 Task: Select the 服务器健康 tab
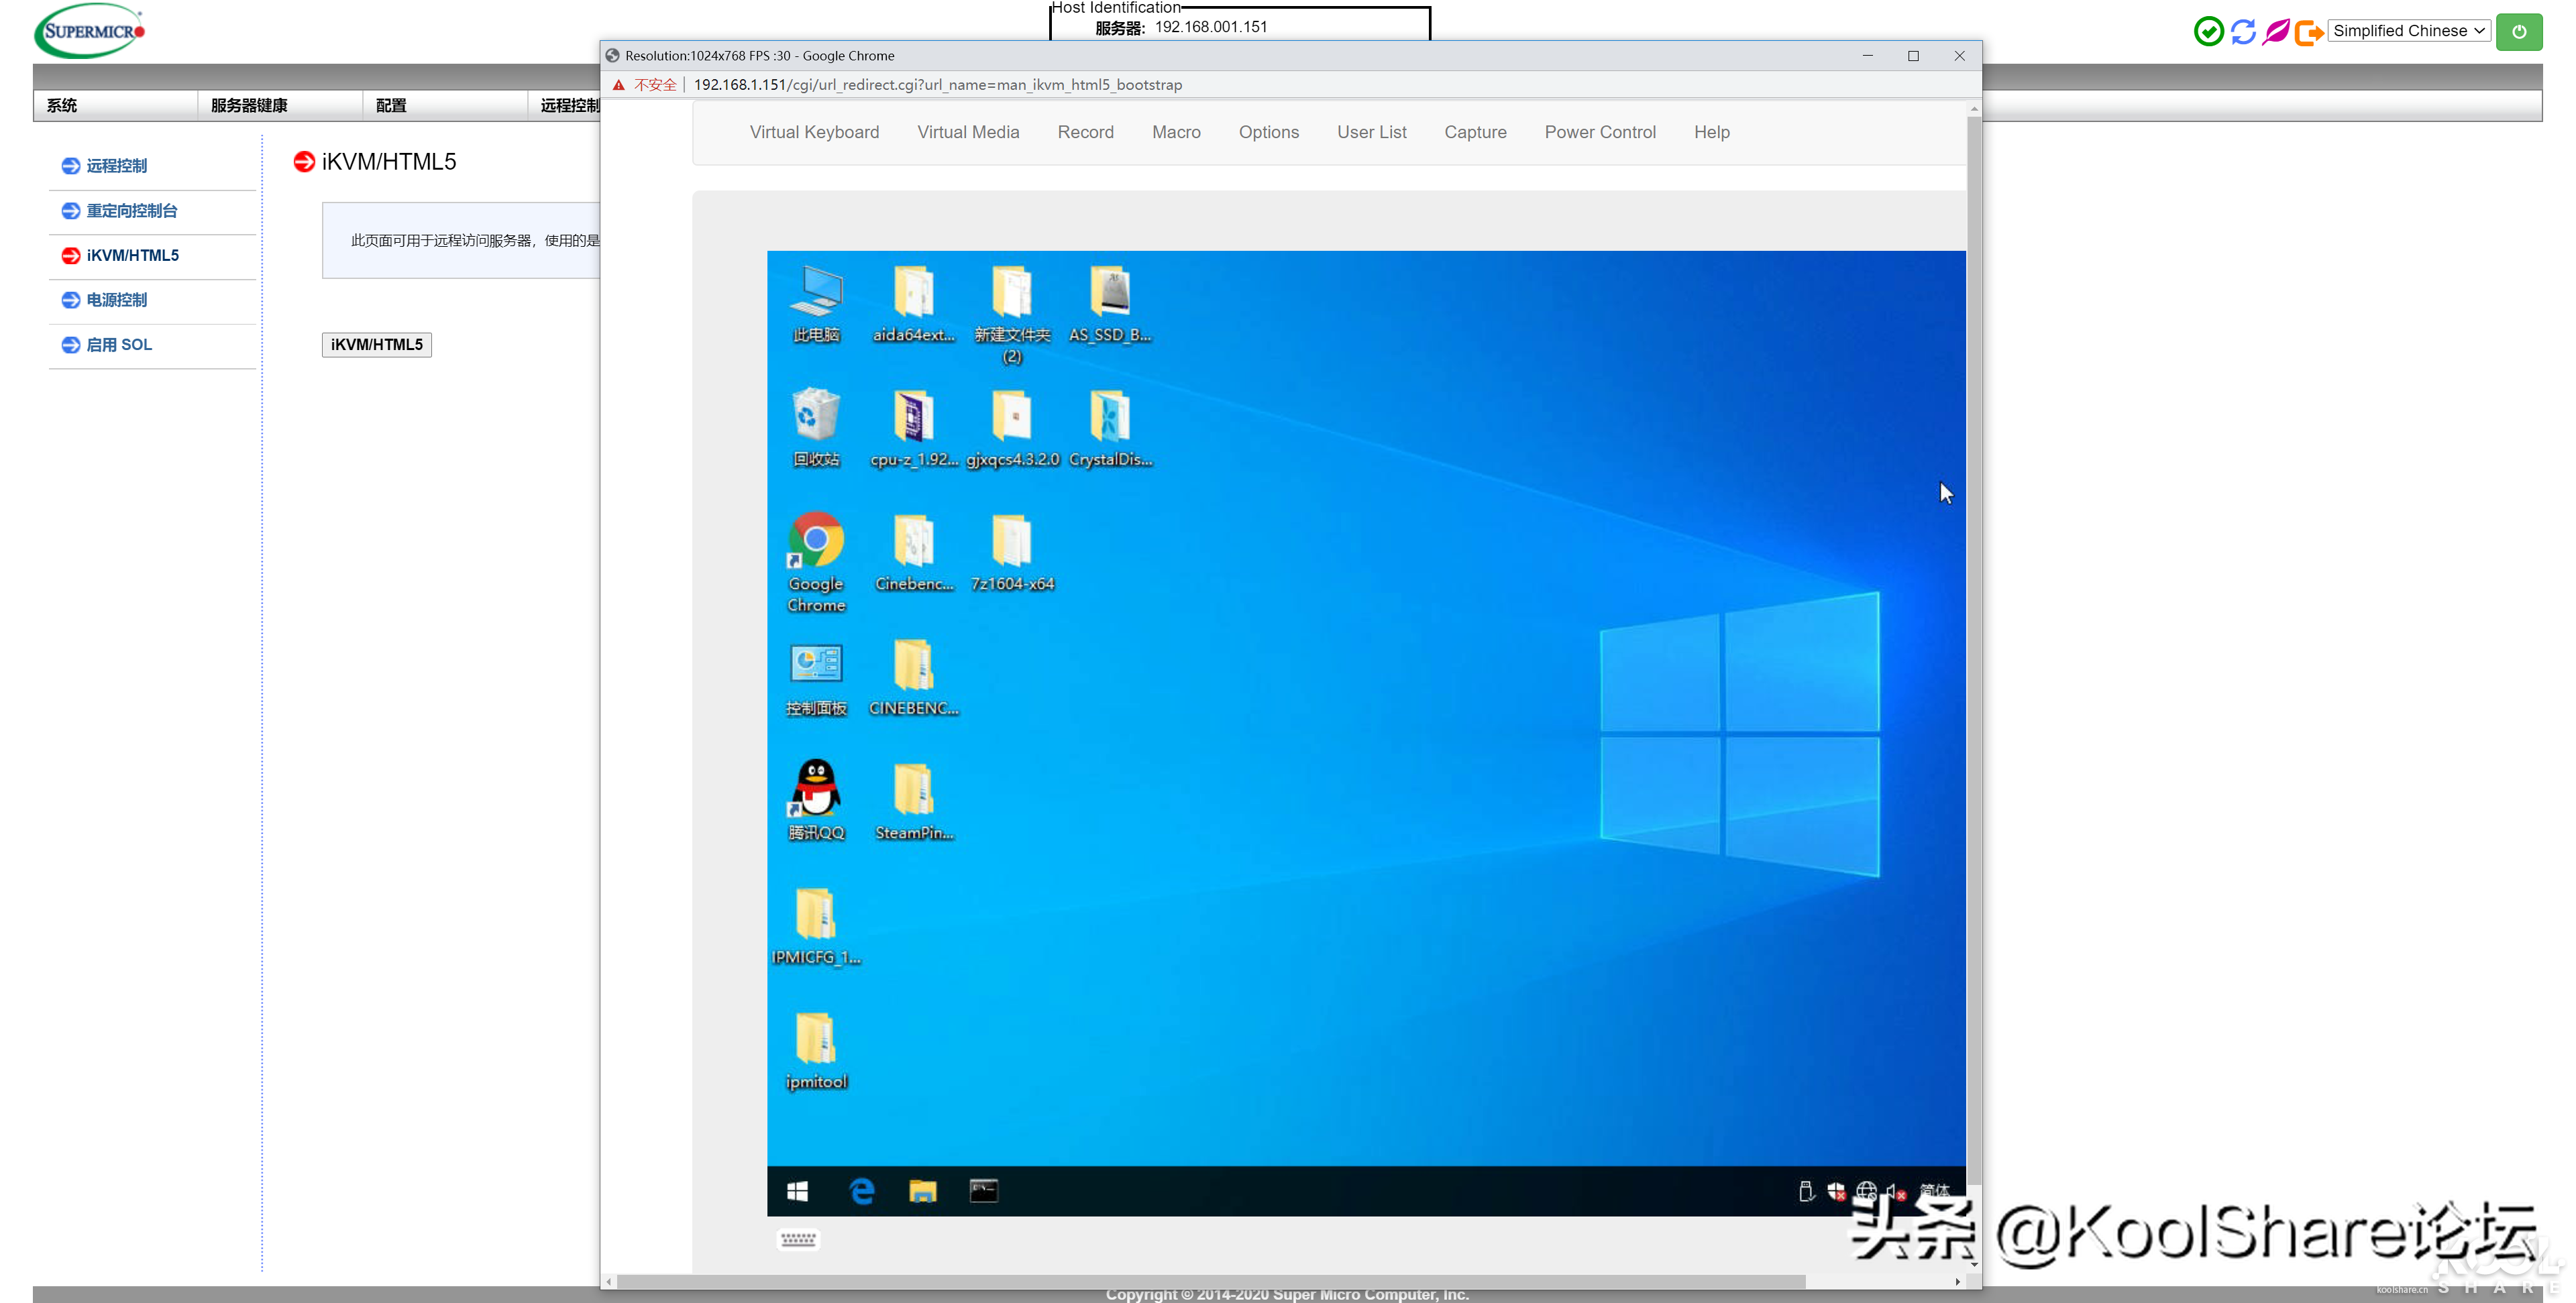pos(249,105)
